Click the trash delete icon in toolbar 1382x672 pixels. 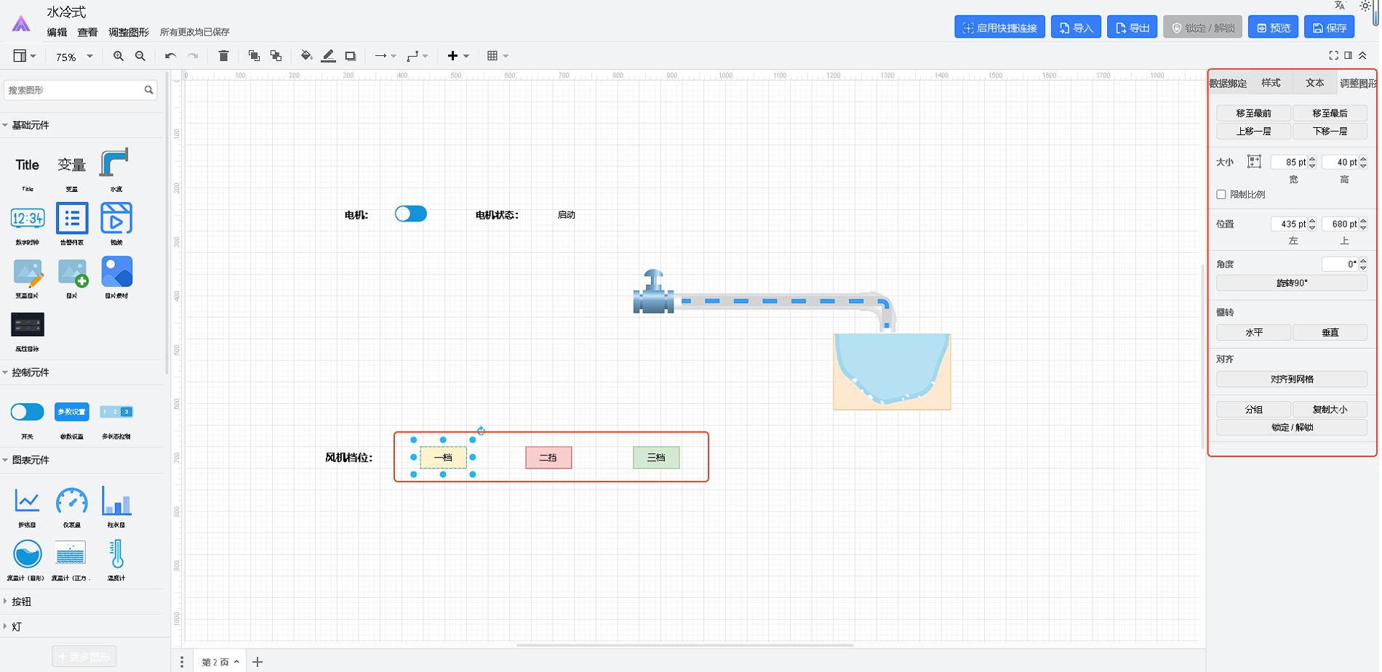pyautogui.click(x=223, y=56)
